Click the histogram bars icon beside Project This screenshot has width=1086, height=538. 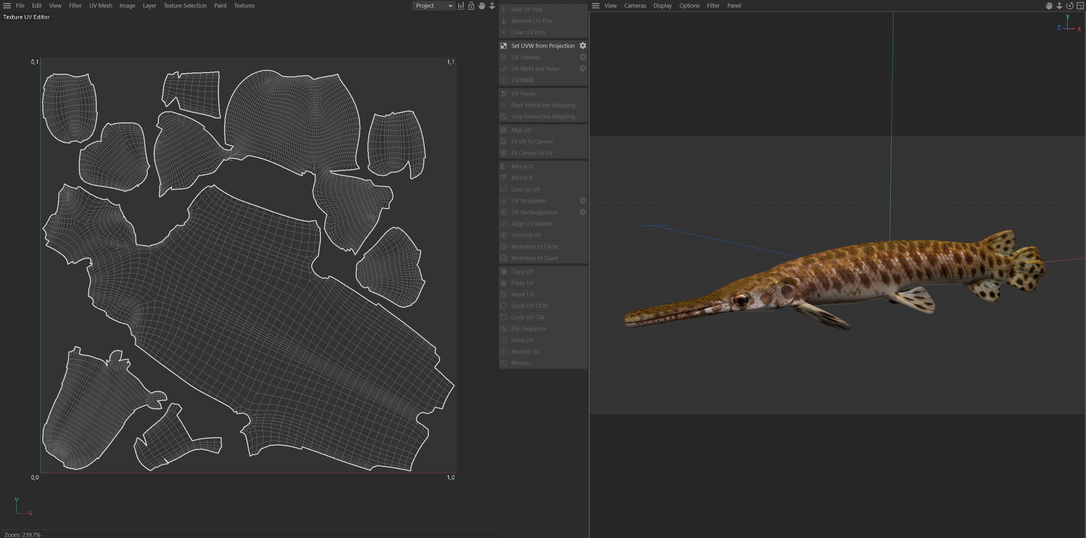tap(461, 6)
